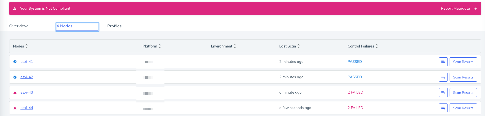The width and height of the screenshot is (485, 116).
Task: View Scan Results for esxi-44
Action: click(463, 108)
